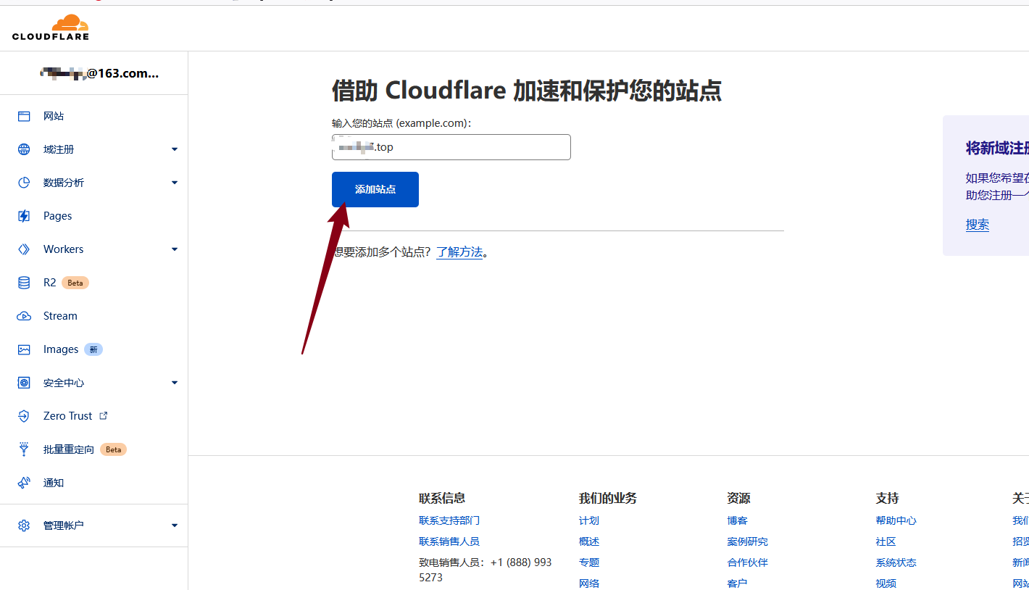This screenshot has height=590, width=1029.
Task: Open the 网站 sidebar menu item
Action: [54, 116]
